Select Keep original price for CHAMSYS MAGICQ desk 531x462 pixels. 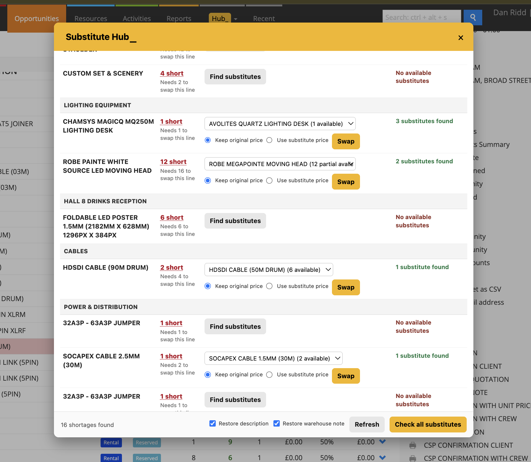(x=208, y=140)
